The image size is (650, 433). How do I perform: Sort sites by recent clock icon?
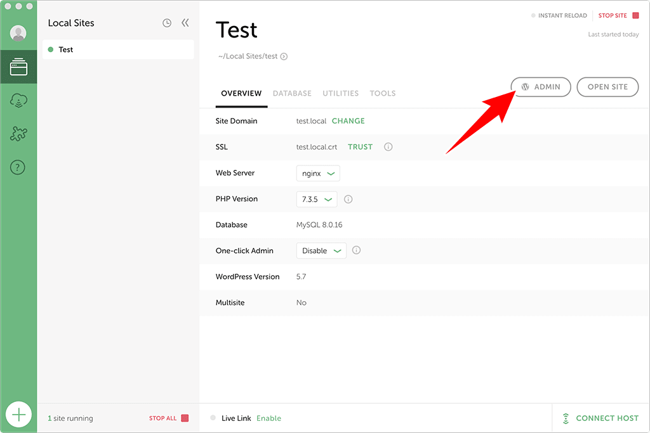click(167, 23)
